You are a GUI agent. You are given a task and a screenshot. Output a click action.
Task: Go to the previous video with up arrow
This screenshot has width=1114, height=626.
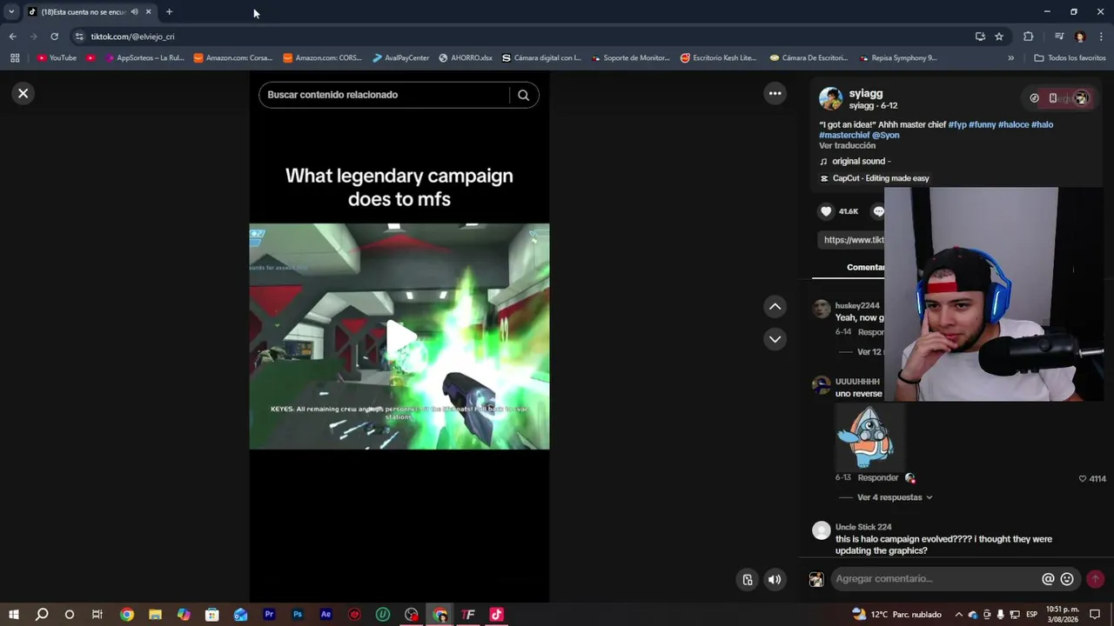pyautogui.click(x=775, y=306)
